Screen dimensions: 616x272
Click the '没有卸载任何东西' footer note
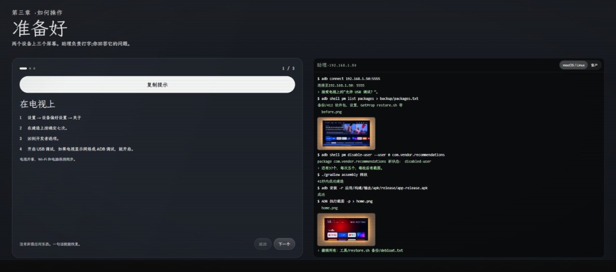point(50,244)
